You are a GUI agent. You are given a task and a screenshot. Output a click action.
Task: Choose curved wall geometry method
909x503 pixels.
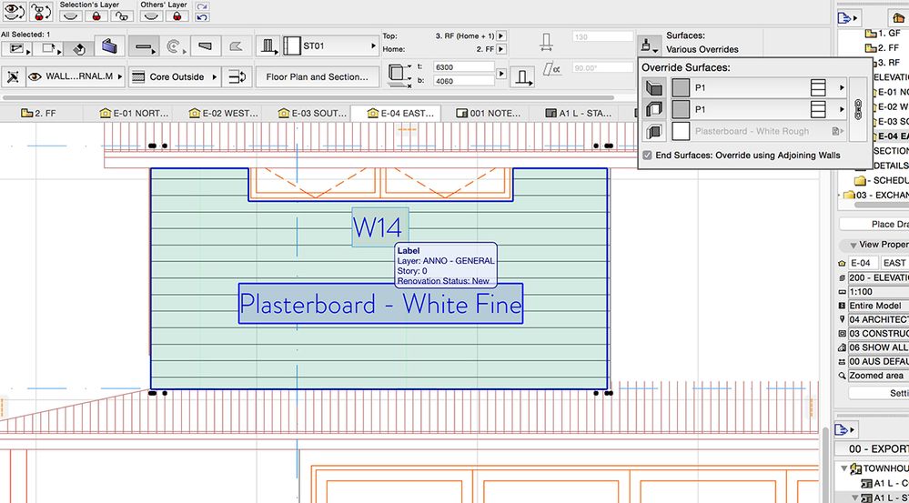point(175,46)
